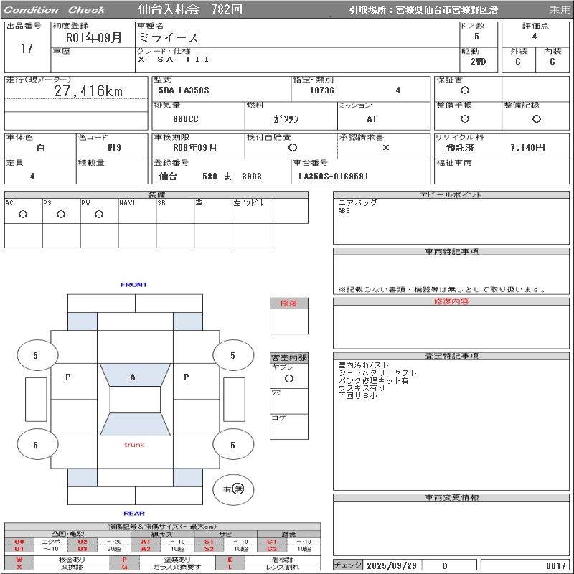
Task: Click the circle mark under PW
Action: click(99, 214)
